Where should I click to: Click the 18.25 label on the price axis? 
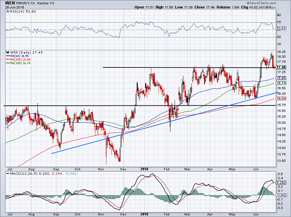coord(281,52)
